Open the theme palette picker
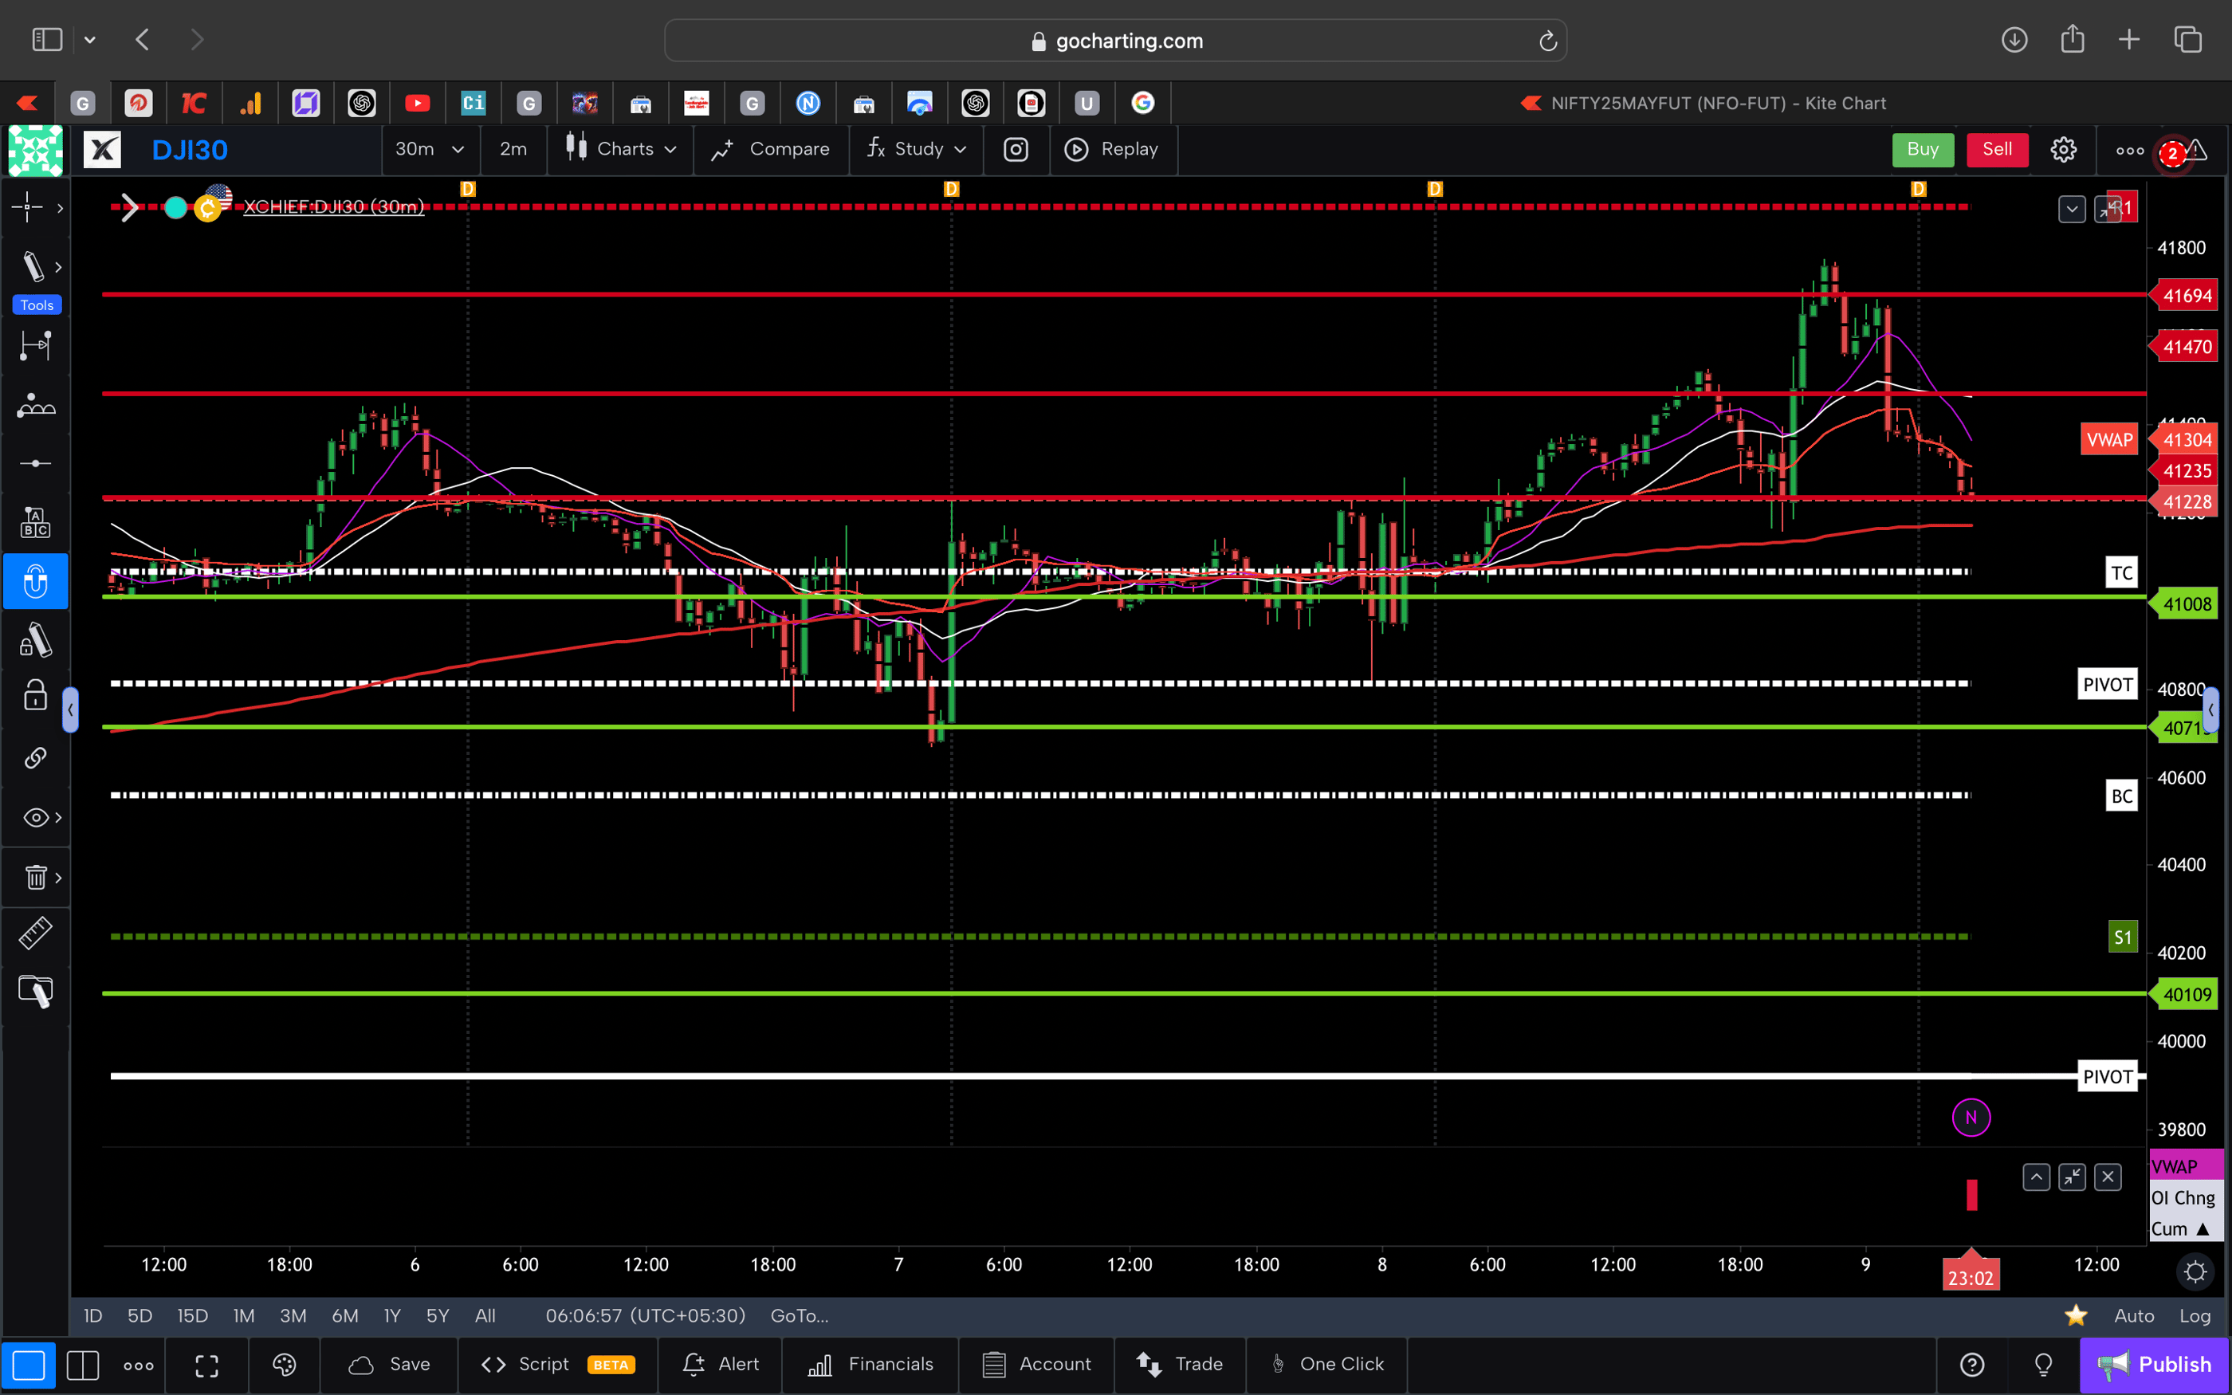Screen dimensions: 2232x1395 (x=284, y=1365)
